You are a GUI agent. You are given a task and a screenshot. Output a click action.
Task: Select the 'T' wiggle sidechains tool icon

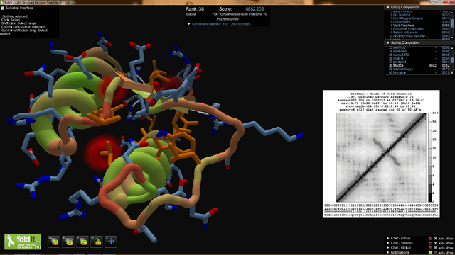pyautogui.click(x=82, y=242)
